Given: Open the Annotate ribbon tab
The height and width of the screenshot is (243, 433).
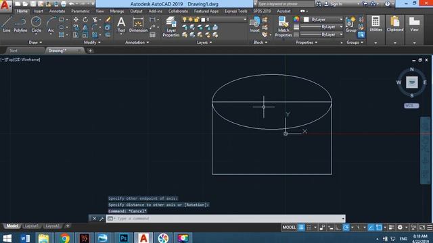Looking at the screenshot, I should click(57, 11).
